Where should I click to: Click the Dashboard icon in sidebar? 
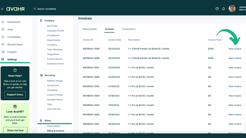(x=3, y=22)
